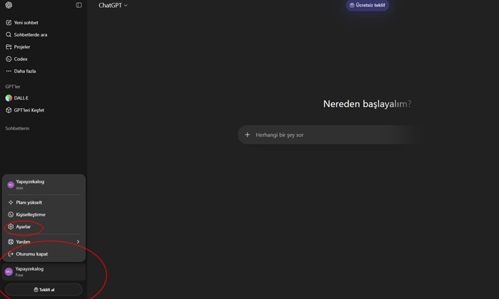Image resolution: width=499 pixels, height=299 pixels.
Task: Click Oturumu kapat to log out
Action: [31, 254]
